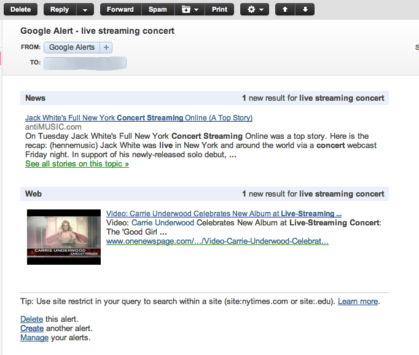Forward this email message
419x355 pixels.
(x=120, y=9)
